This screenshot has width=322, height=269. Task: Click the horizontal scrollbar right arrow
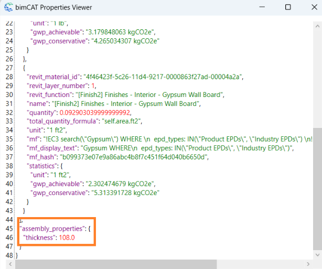coord(308,264)
